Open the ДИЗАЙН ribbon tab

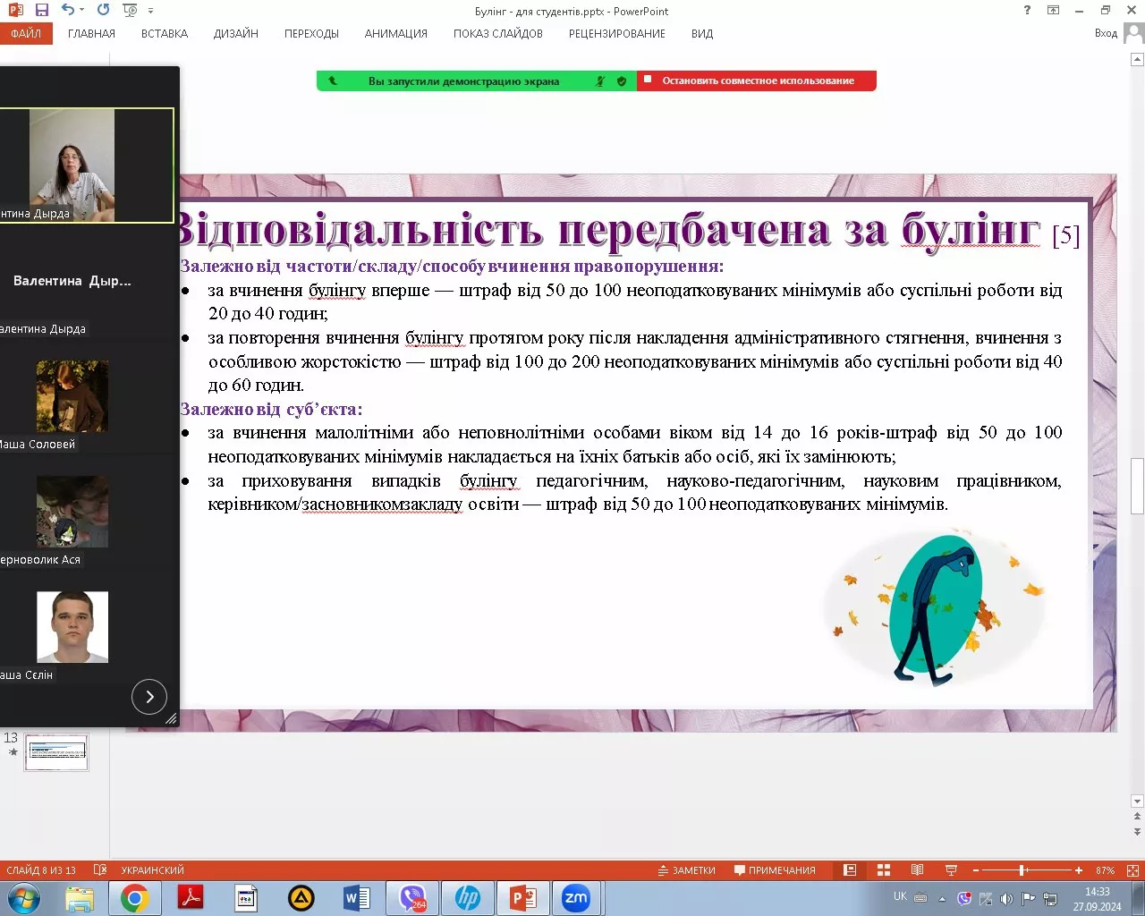point(235,34)
